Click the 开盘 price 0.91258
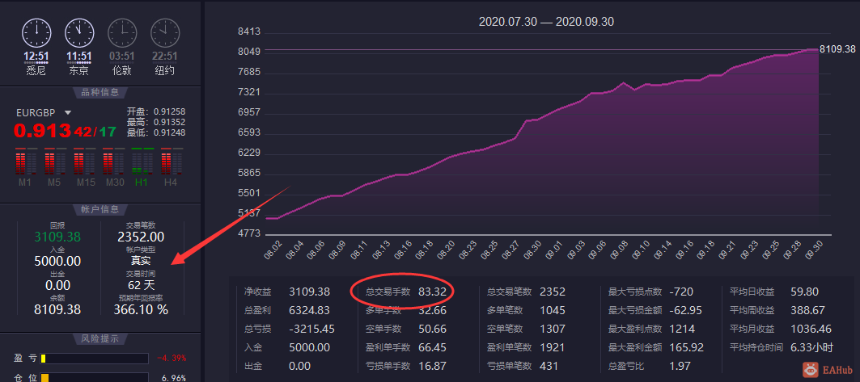The height and width of the screenshot is (382, 860). point(169,112)
